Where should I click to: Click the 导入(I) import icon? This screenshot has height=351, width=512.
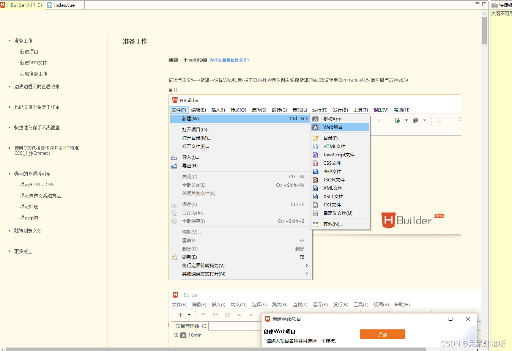point(174,157)
